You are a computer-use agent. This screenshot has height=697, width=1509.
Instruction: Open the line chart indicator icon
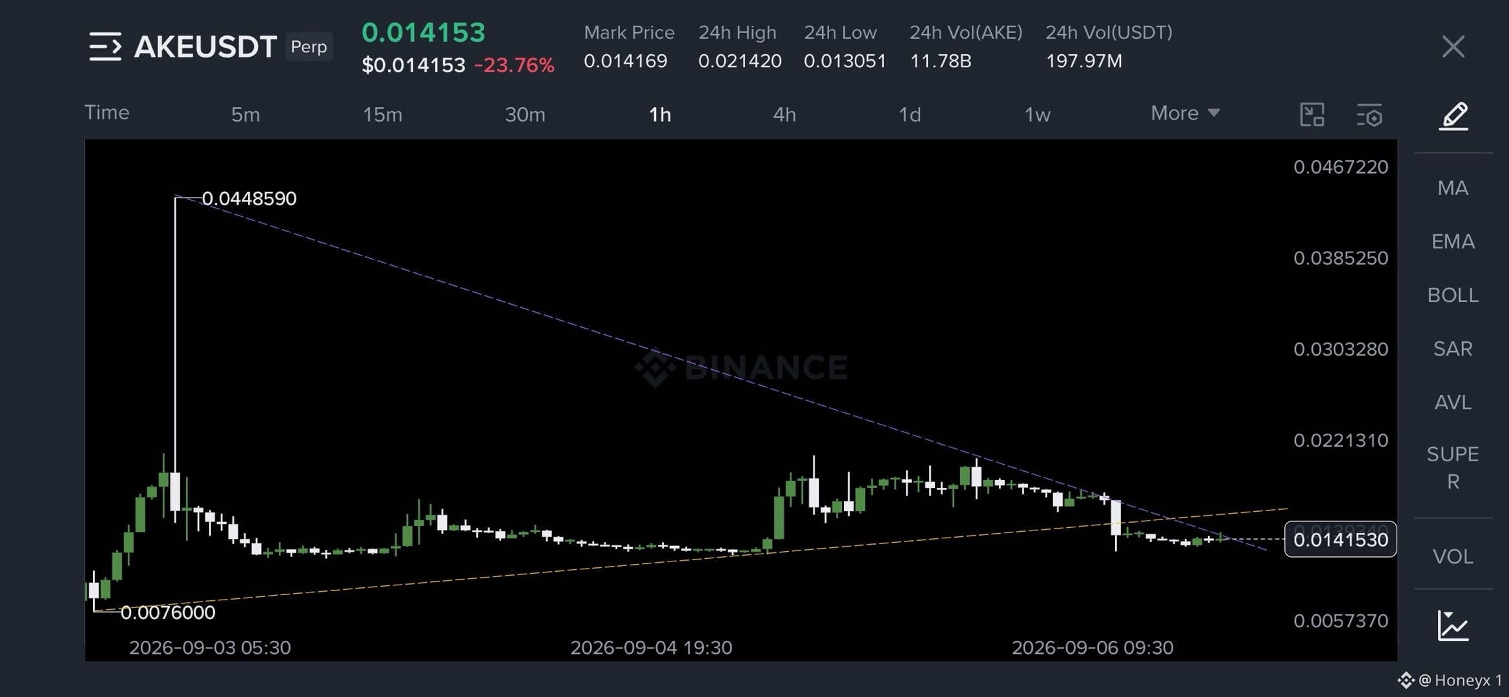pos(1453,625)
